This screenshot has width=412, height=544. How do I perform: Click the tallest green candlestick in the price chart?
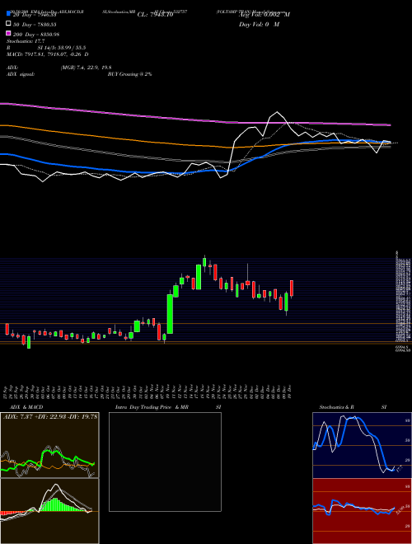coord(170,314)
